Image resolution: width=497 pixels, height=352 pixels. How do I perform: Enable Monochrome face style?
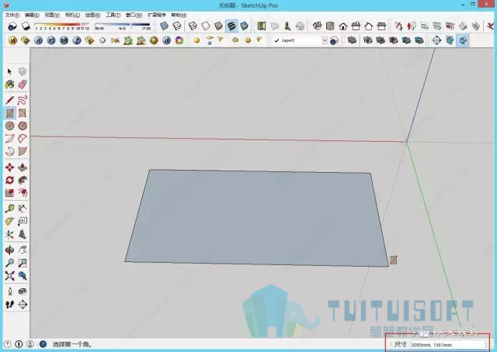(245, 26)
